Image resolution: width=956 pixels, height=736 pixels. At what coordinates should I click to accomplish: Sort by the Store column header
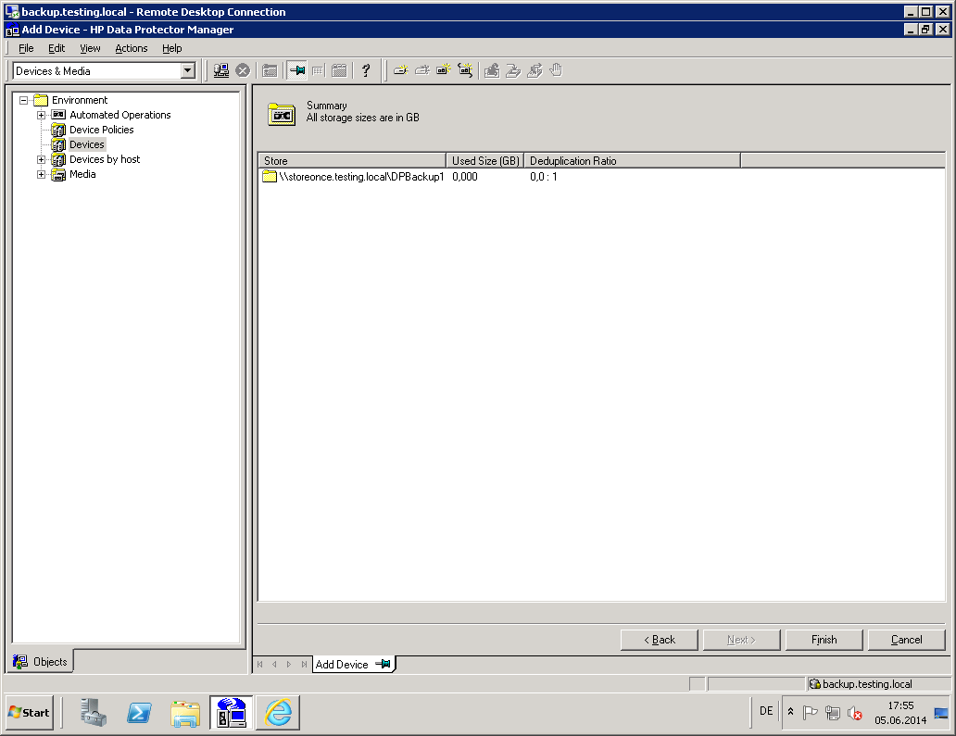[352, 161]
